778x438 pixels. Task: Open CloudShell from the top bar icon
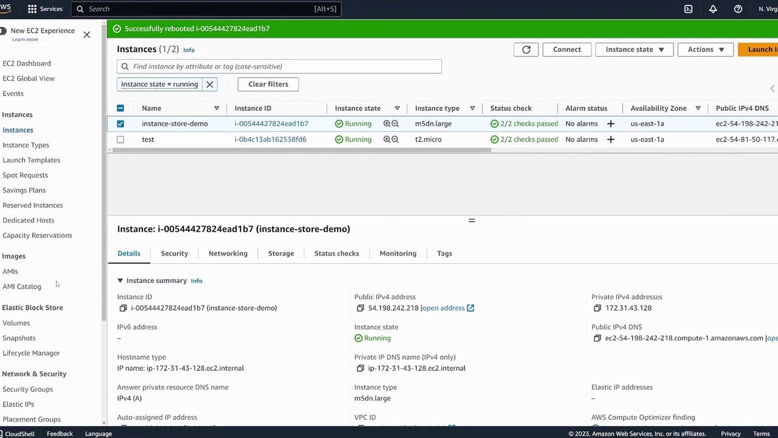pyautogui.click(x=688, y=9)
